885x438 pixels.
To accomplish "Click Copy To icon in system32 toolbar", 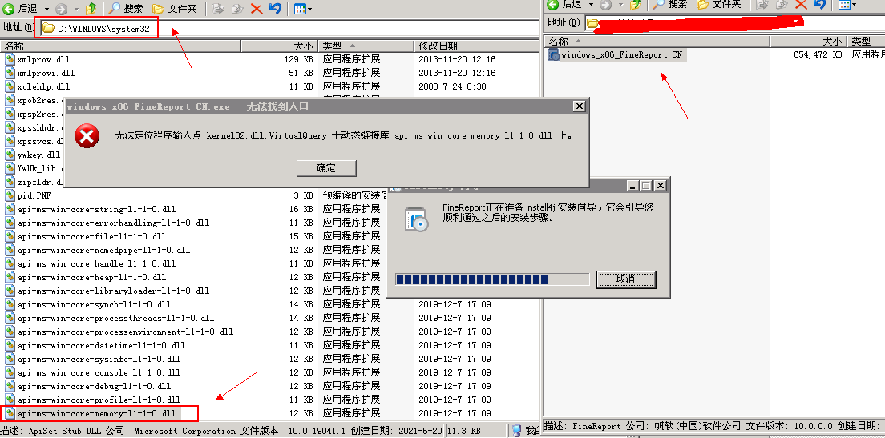I will tap(237, 9).
